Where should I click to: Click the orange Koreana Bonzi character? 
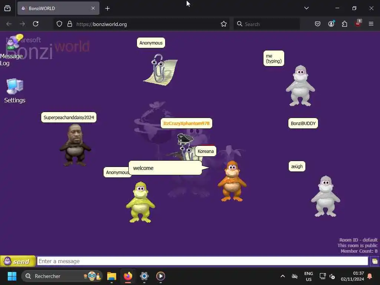click(232, 181)
